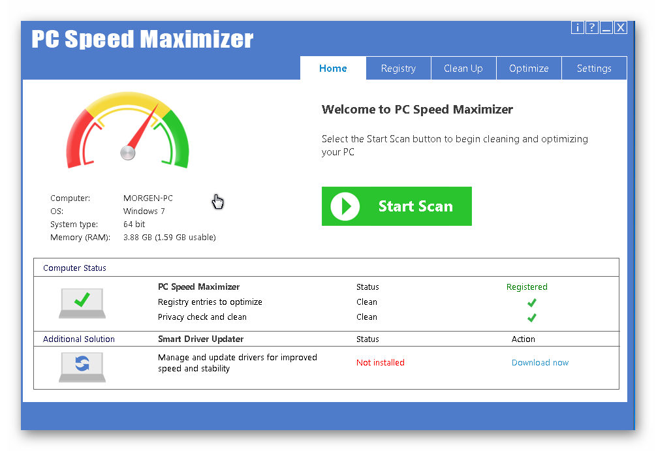Click Privacy check and clean row

(202, 317)
